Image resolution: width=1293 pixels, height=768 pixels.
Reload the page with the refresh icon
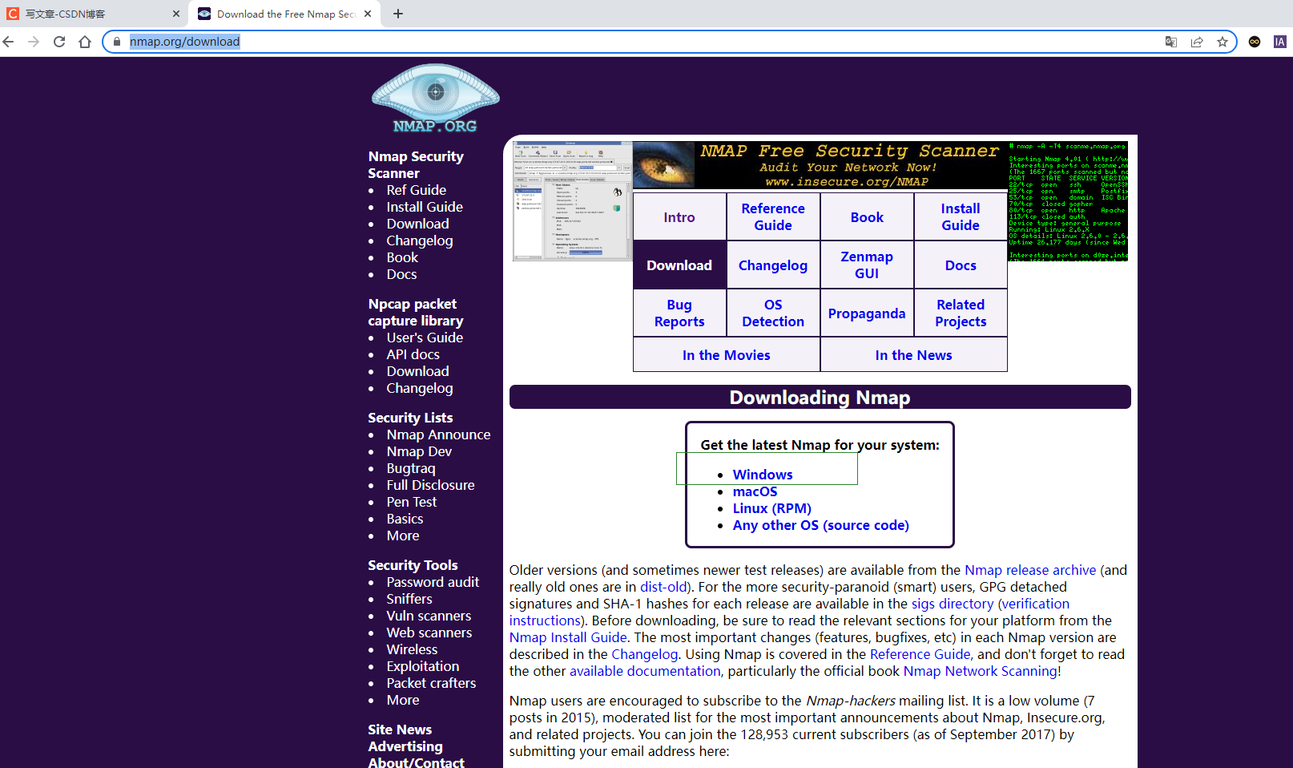click(58, 41)
